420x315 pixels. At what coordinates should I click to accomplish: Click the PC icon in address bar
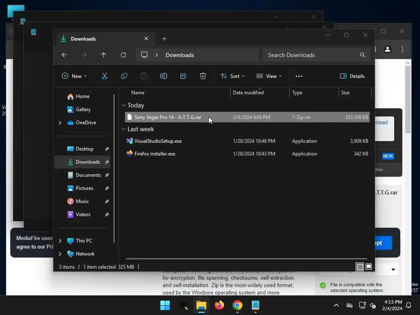tap(144, 55)
